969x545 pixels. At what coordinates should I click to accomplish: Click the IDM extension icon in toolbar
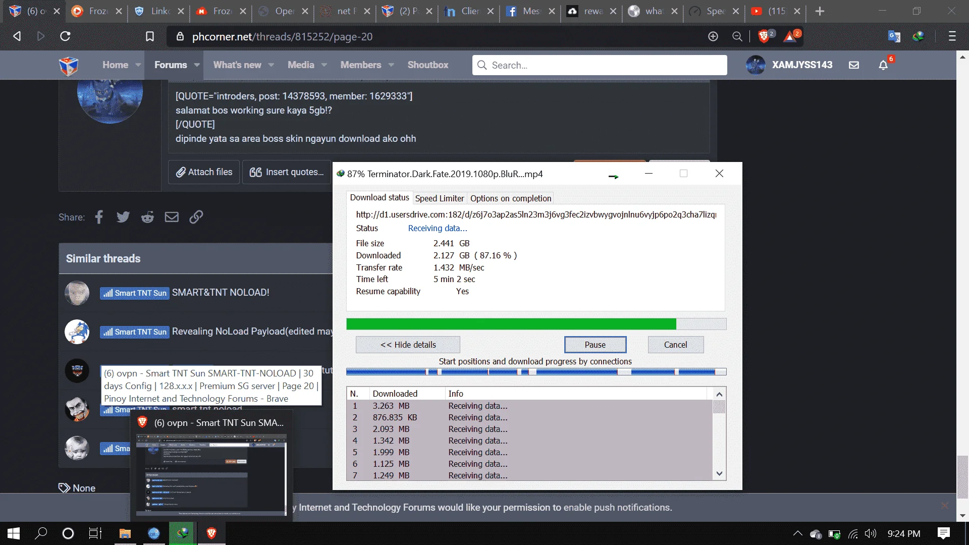919,36
